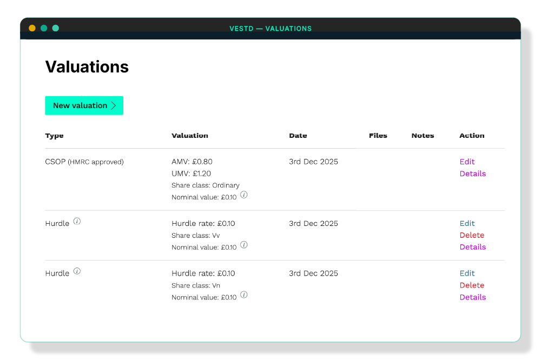The width and height of the screenshot is (541, 360).
Task: Delete the Hurdle valuation for share class Vn
Action: click(472, 285)
